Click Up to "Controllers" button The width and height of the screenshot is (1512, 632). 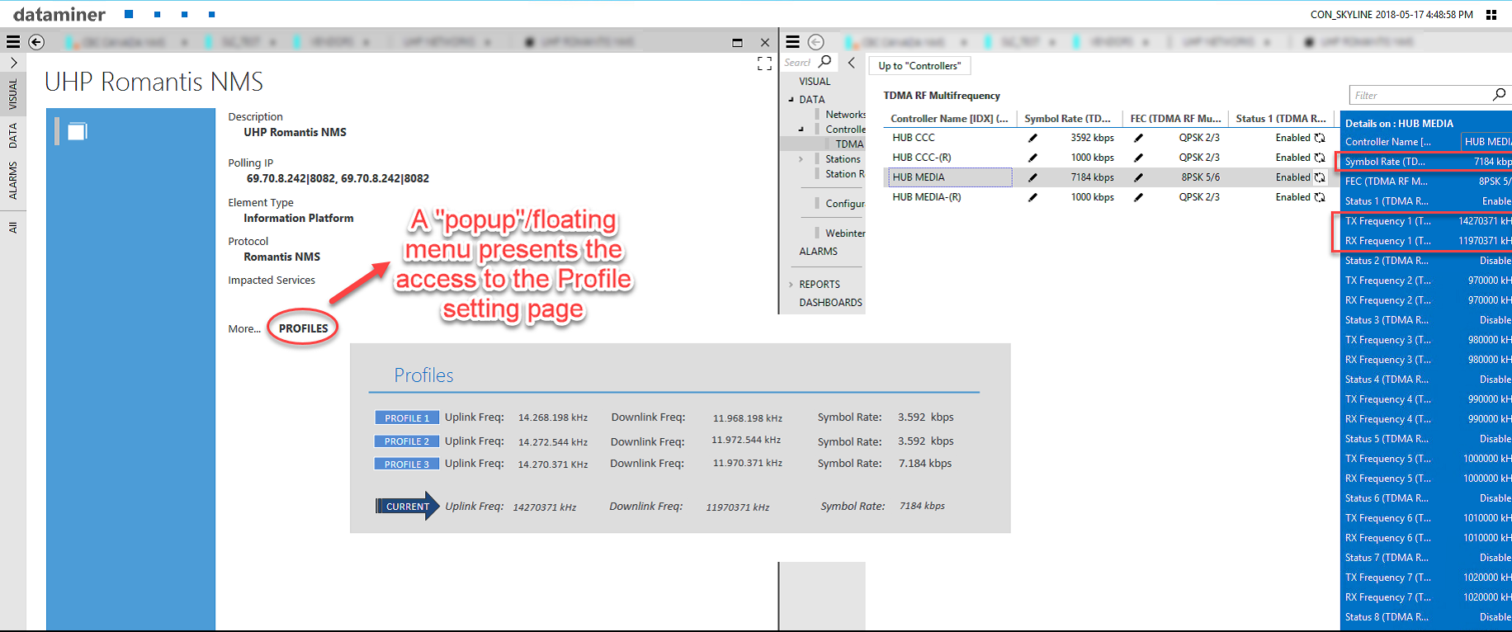pyautogui.click(x=919, y=66)
